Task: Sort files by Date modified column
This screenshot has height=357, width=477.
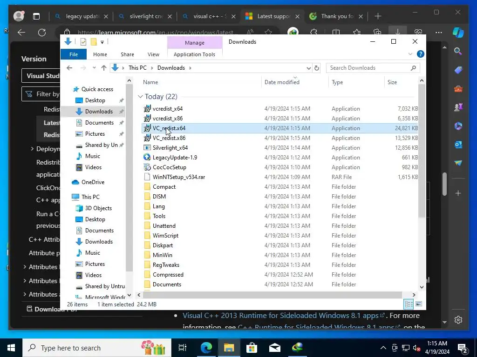Action: (x=282, y=82)
